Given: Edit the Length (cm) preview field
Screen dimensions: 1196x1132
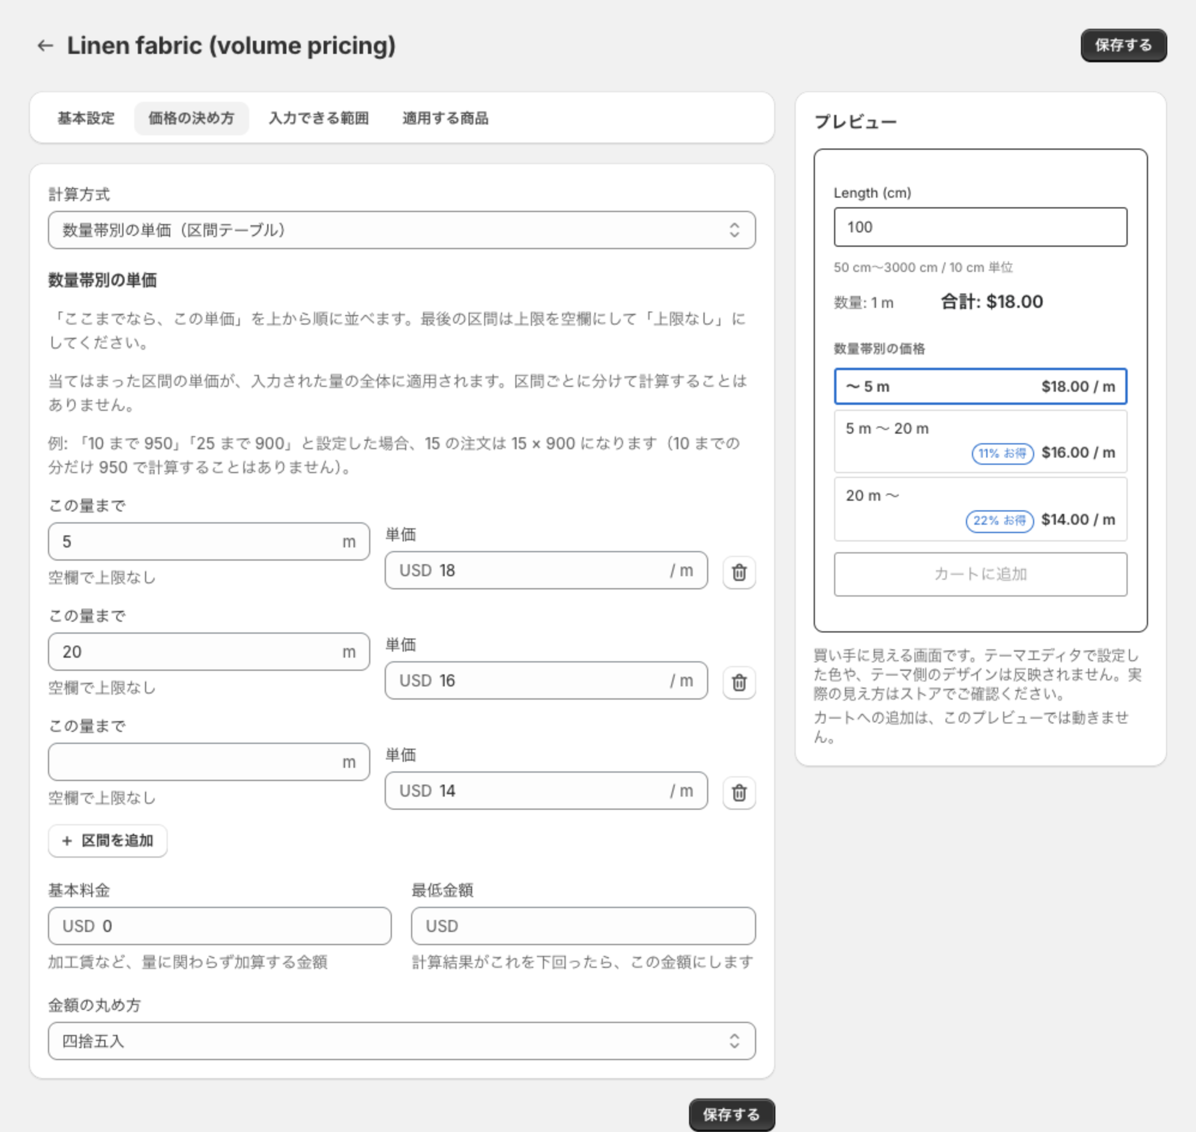Looking at the screenshot, I should pyautogui.click(x=980, y=227).
